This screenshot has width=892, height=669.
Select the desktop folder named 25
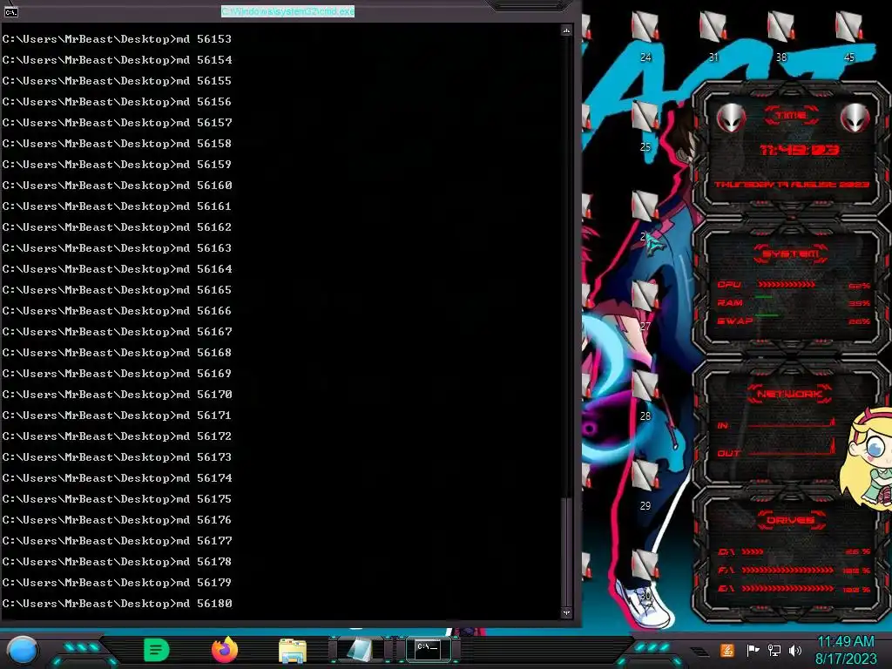(x=645, y=126)
